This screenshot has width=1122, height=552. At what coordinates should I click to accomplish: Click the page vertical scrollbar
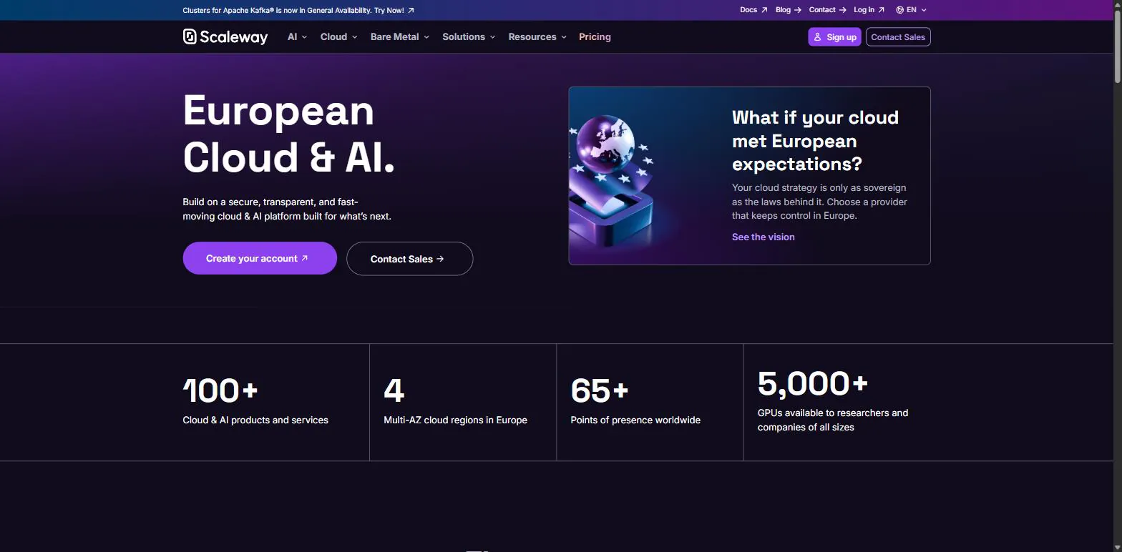[x=1117, y=276]
